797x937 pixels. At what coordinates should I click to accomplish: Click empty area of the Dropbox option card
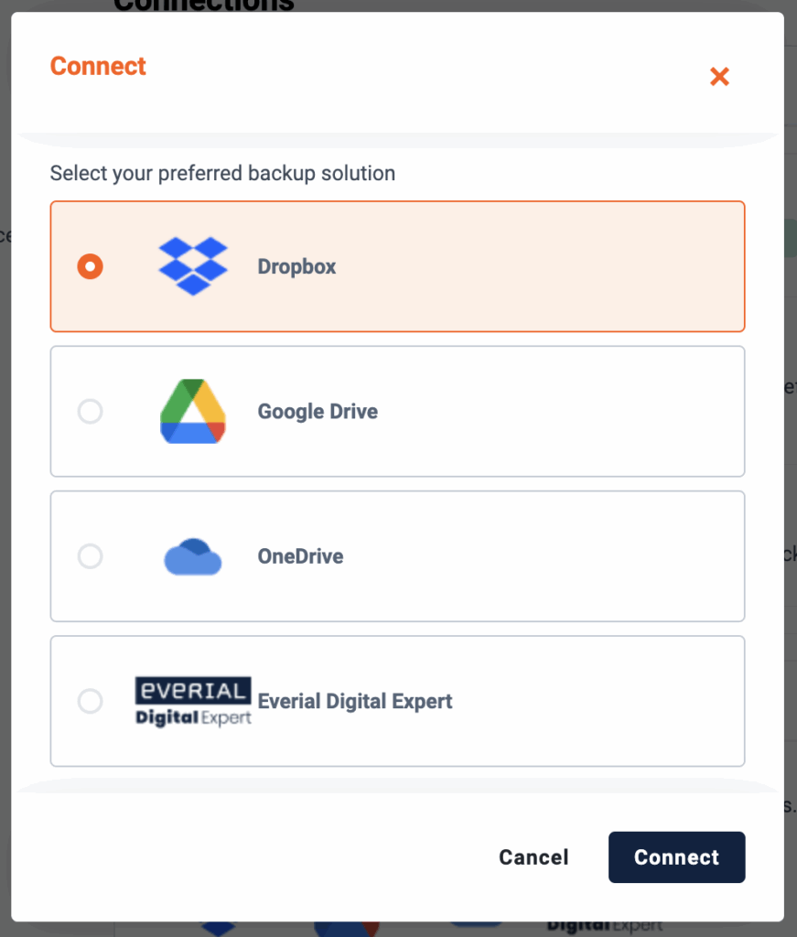(x=538, y=266)
